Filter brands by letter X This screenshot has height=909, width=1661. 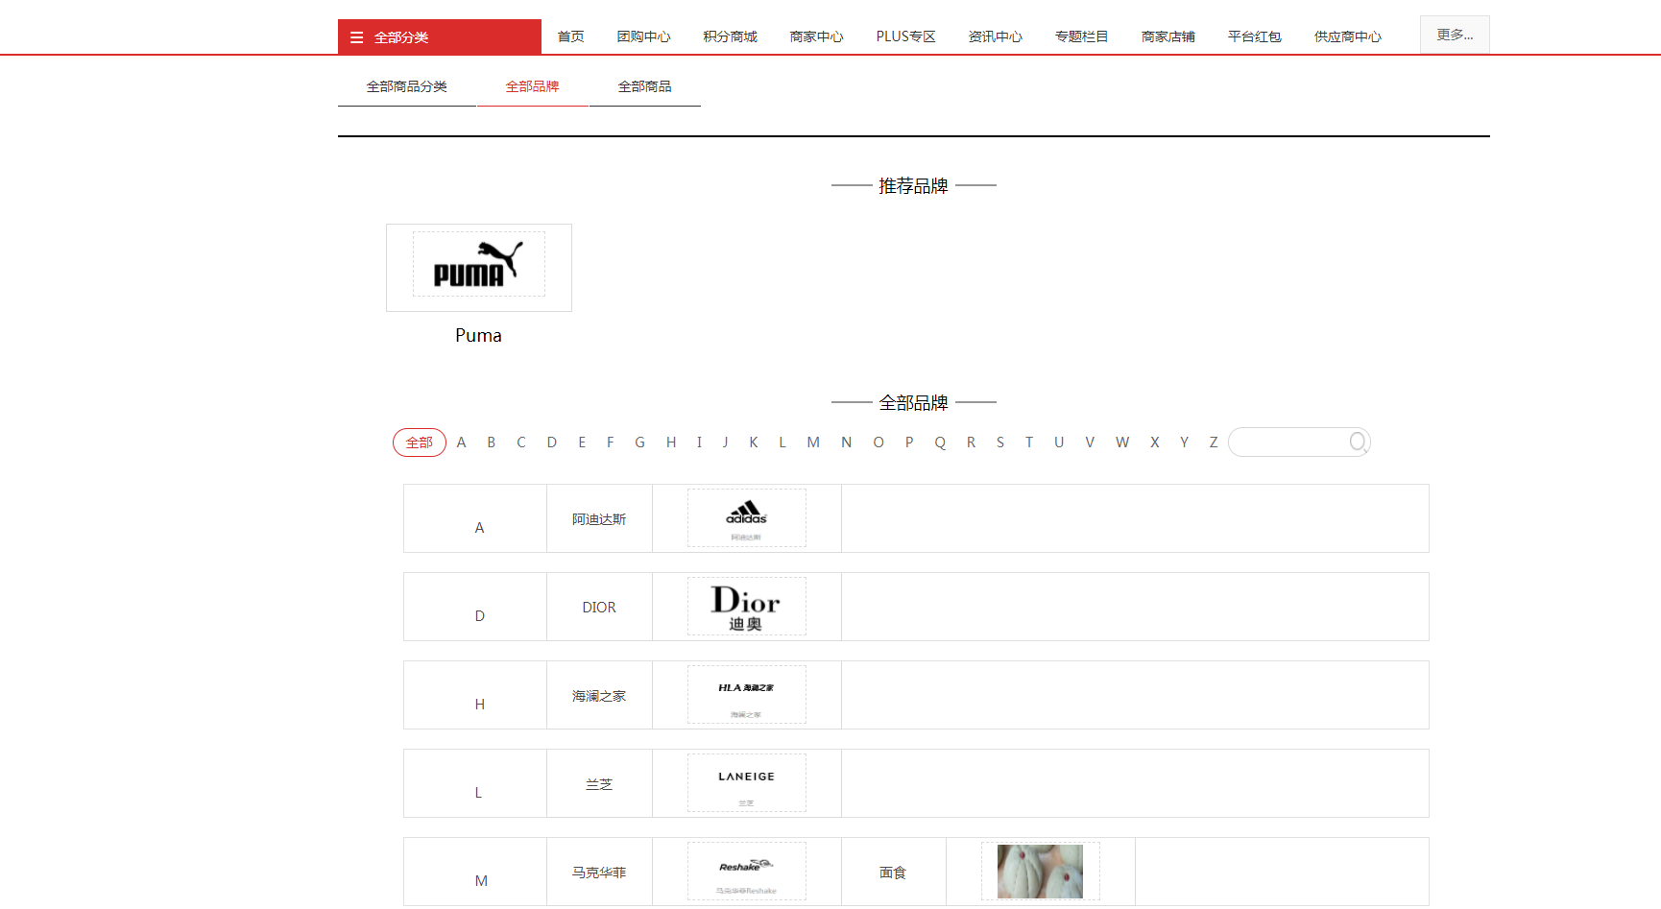click(x=1155, y=443)
